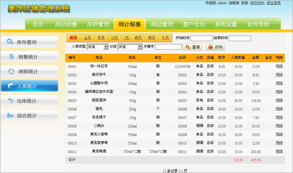Click the 入库数量 column header

coord(238,57)
